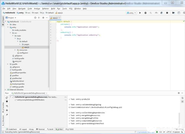Stop the running process in main toolbar
The width and height of the screenshot is (185, 134).
click(167, 13)
